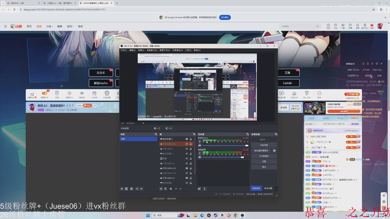The height and width of the screenshot is (219, 390).
Task: Pop out the sources dock
Action: (194, 134)
